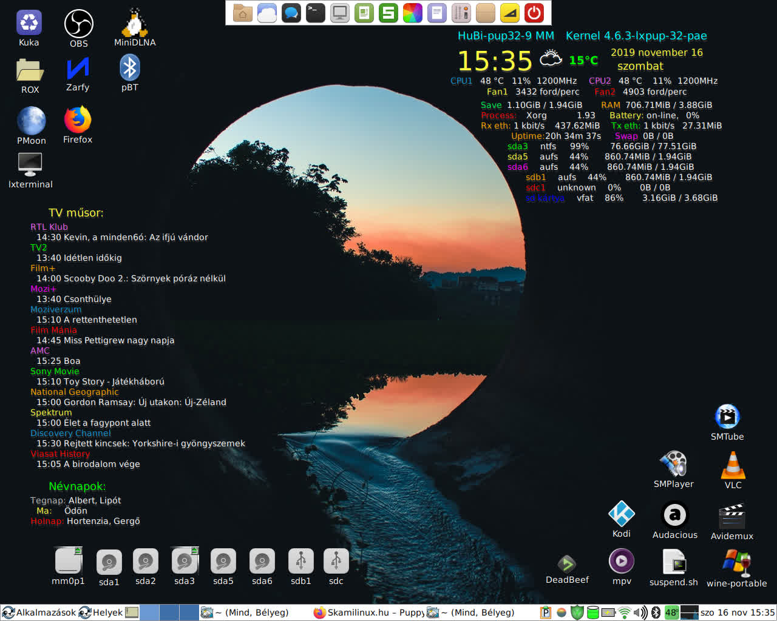This screenshot has height=621, width=777.
Task: Open the mm0p1 drive icon
Action: 68,560
